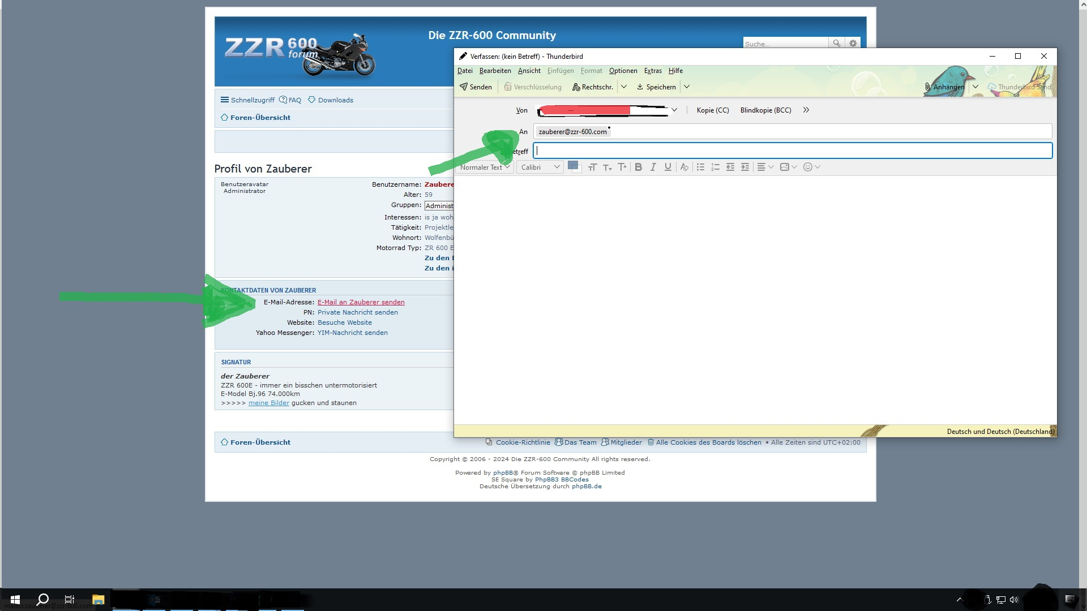Open the Von sender address dropdown
Viewport: 1087px width, 611px height.
click(674, 110)
